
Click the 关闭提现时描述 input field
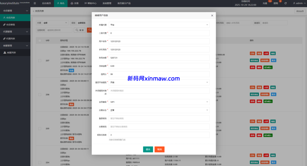(159, 90)
